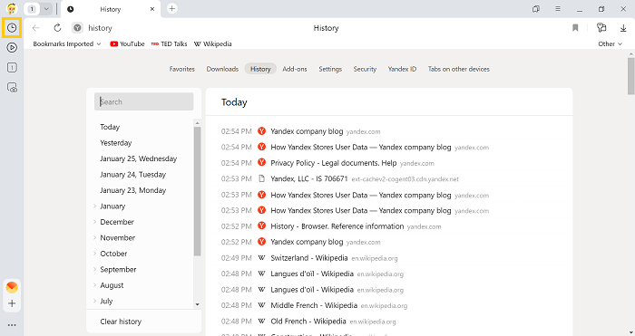The image size is (635, 336).
Task: Click the three-dots icon at sidebar bottom
Action: [x=12, y=325]
